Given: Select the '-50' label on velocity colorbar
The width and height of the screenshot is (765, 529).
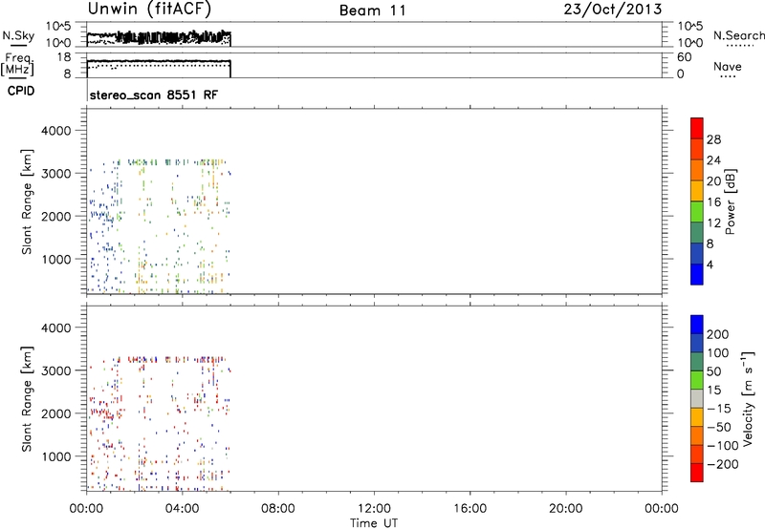Looking at the screenshot, I should pyautogui.click(x=719, y=427).
